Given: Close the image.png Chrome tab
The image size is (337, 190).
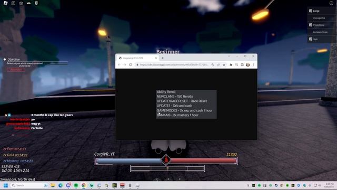Looking at the screenshot, I should point(156,58).
